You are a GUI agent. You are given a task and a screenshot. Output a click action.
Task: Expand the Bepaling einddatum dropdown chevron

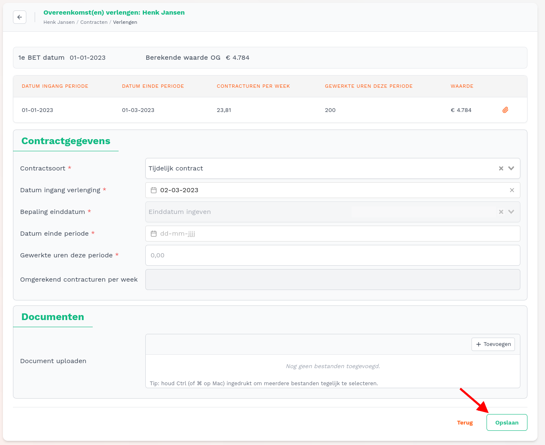coord(511,212)
